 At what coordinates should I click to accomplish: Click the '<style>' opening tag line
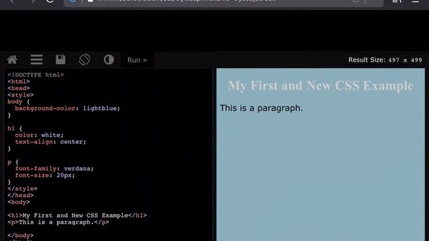click(21, 95)
